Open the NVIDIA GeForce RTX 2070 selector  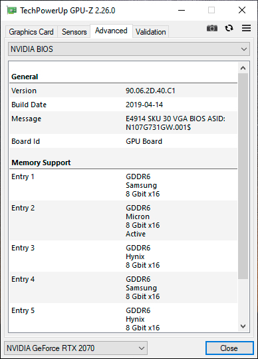(76, 348)
